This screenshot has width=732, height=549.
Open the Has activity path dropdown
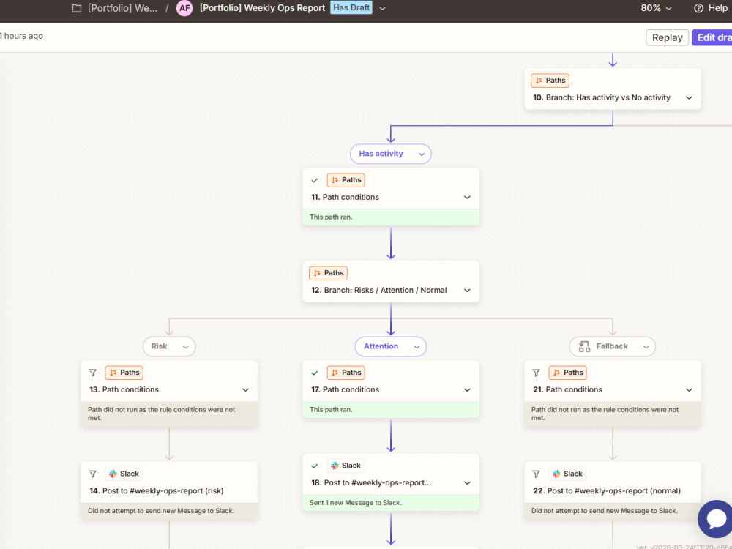[x=422, y=154]
